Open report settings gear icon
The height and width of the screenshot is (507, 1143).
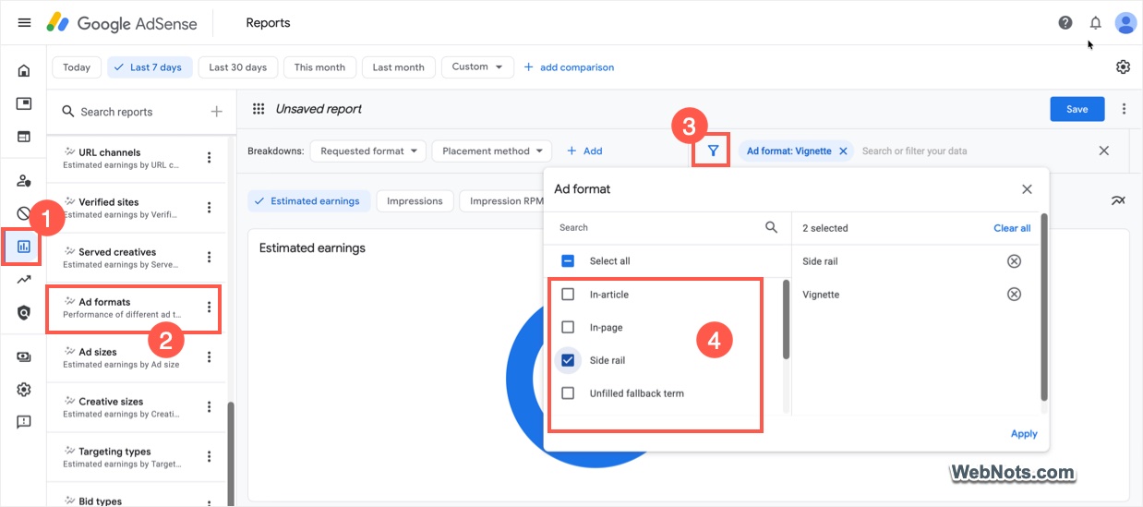[1123, 66]
